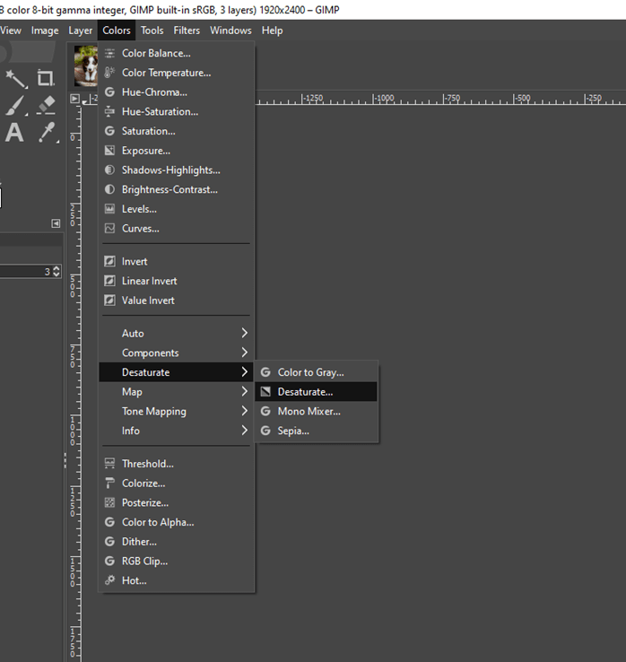
Task: Select the Crop tool
Action: pos(46,79)
